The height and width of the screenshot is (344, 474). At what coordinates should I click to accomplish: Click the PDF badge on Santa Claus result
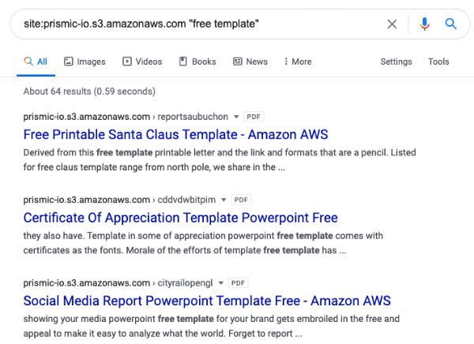[x=254, y=117]
